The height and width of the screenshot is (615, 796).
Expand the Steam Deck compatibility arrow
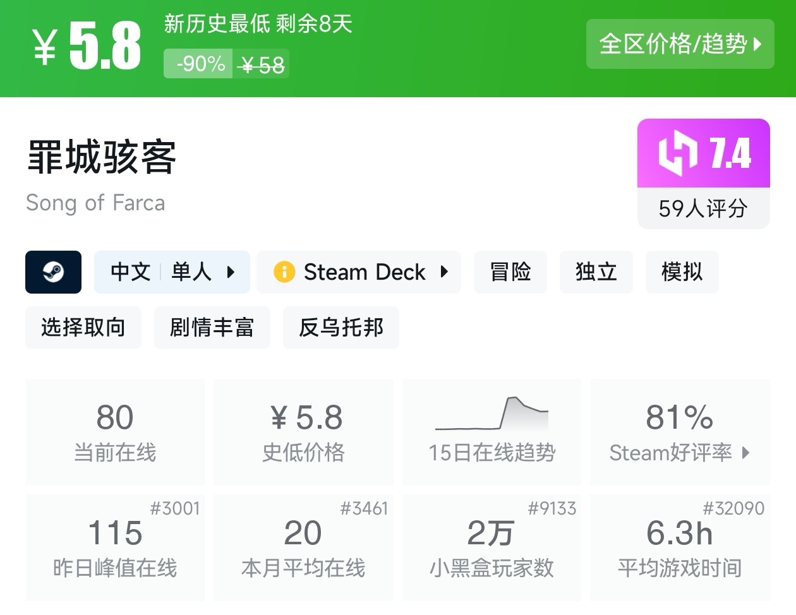pyautogui.click(x=444, y=272)
